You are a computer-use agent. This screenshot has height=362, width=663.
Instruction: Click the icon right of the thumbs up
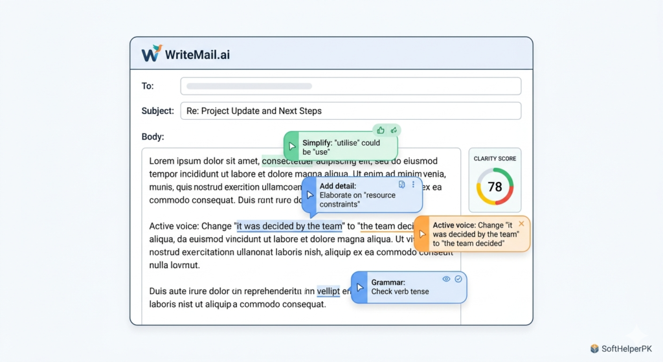click(x=394, y=130)
